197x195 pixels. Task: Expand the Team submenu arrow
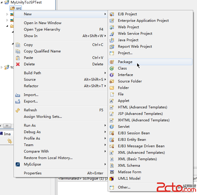(x=105, y=145)
